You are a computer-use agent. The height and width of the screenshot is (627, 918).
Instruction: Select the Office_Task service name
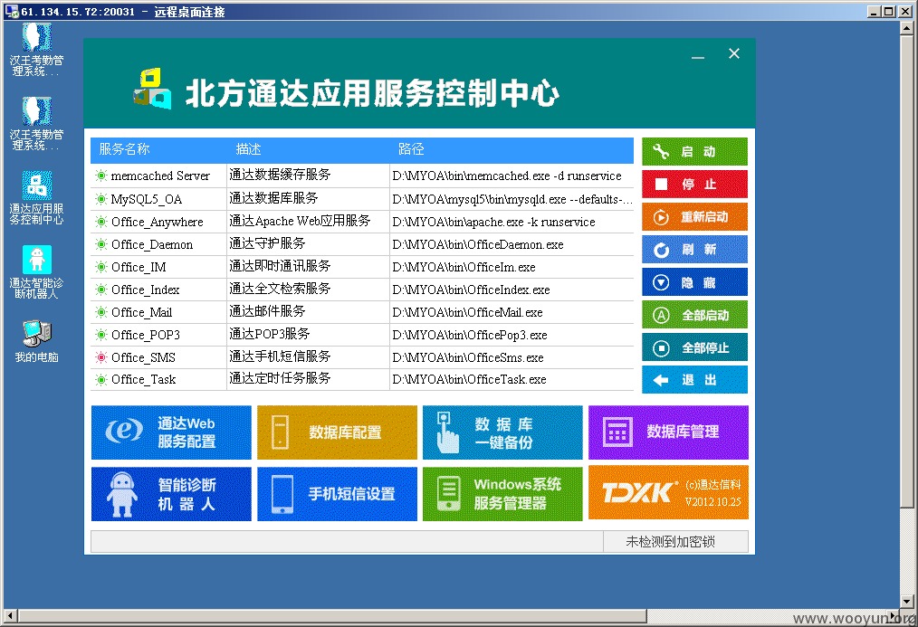(143, 380)
